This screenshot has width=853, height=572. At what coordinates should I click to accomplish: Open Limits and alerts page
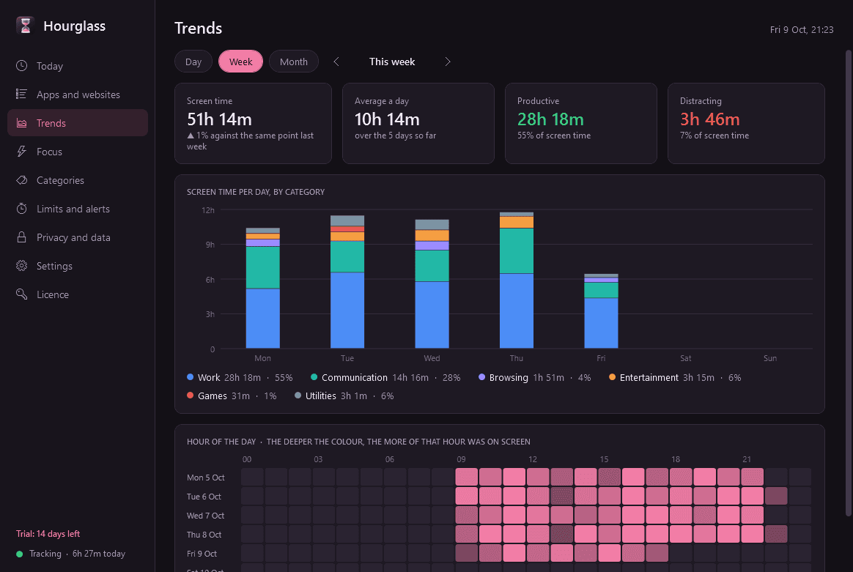pyautogui.click(x=78, y=209)
